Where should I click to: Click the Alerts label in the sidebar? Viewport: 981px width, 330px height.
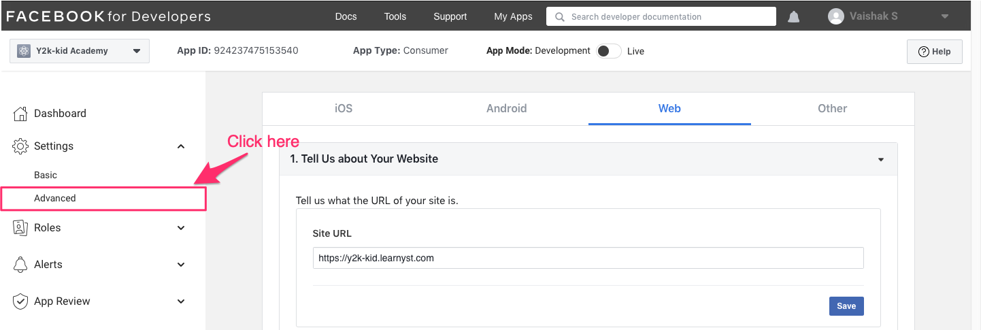pos(48,265)
